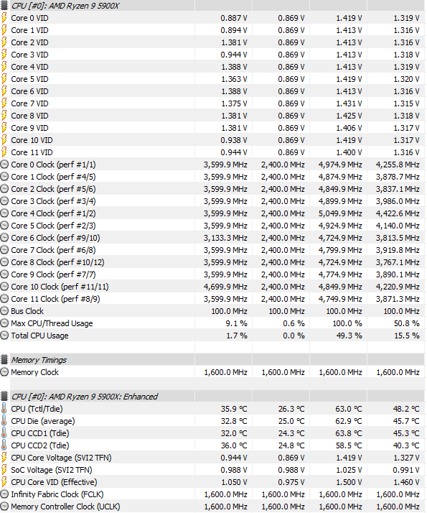
Task: Collapse the Memory Timings sensor group
Action: [39, 360]
